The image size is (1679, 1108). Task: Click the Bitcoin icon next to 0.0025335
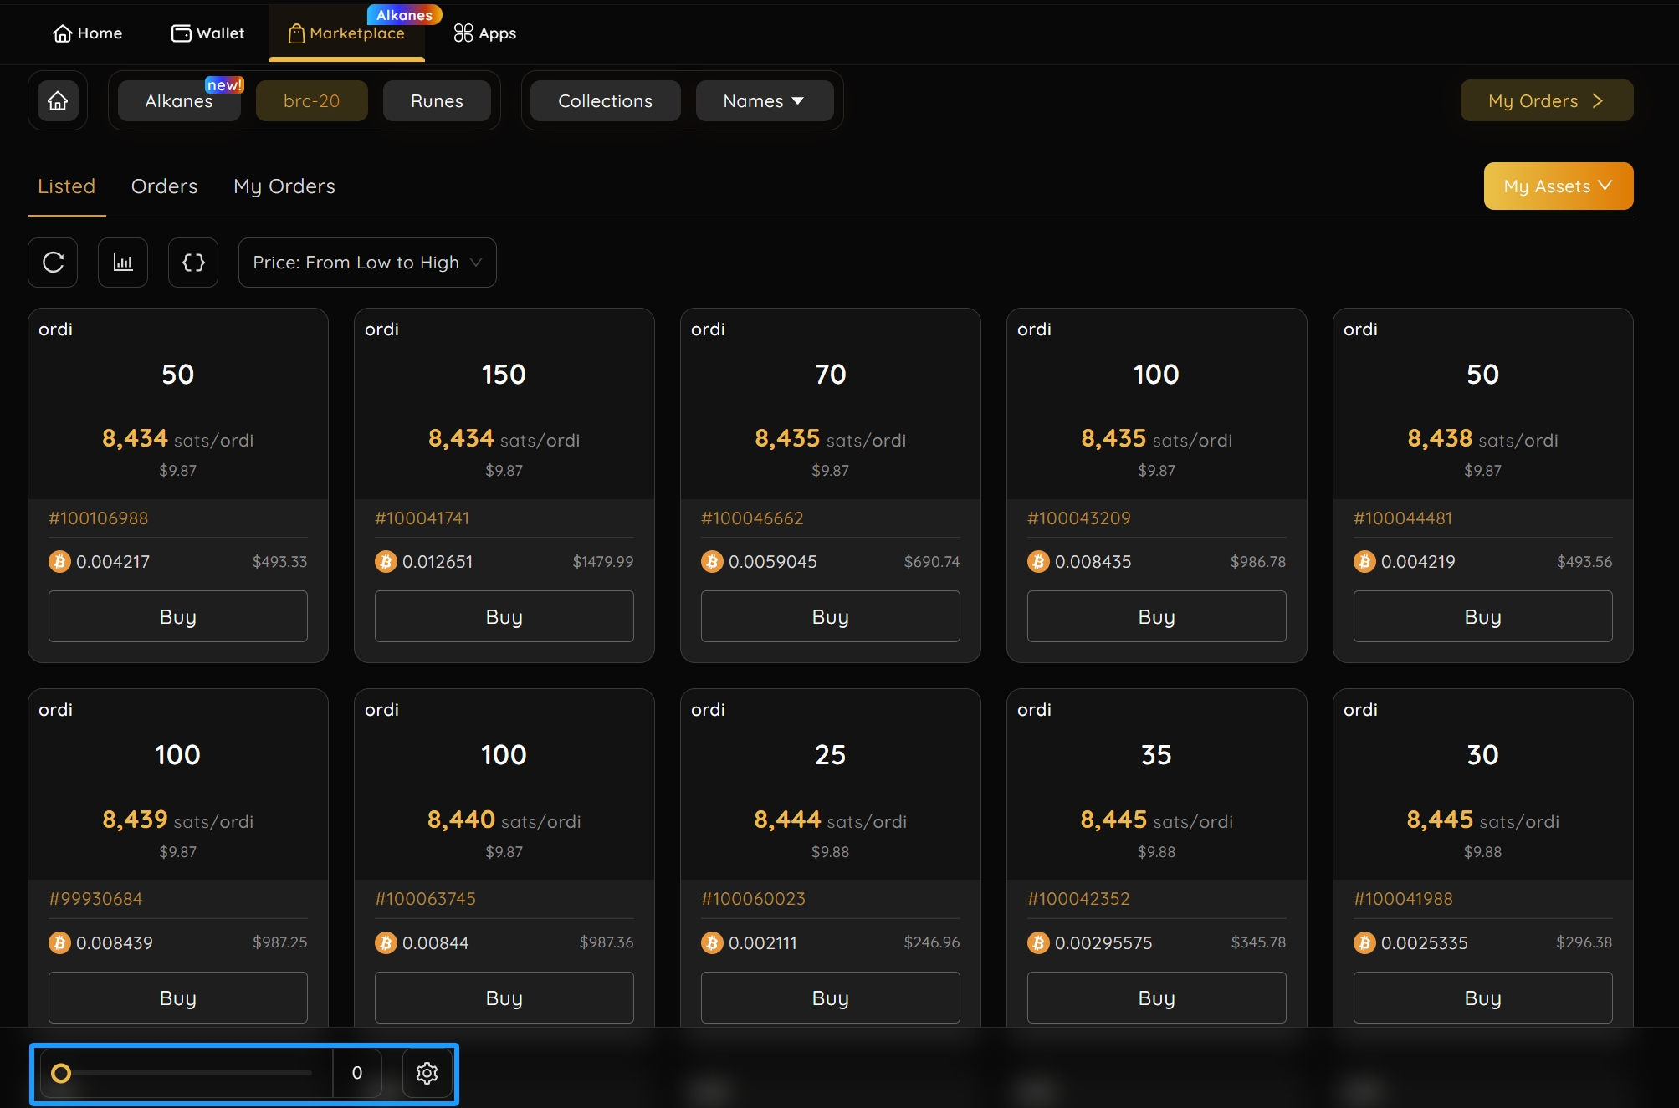[x=1364, y=943]
